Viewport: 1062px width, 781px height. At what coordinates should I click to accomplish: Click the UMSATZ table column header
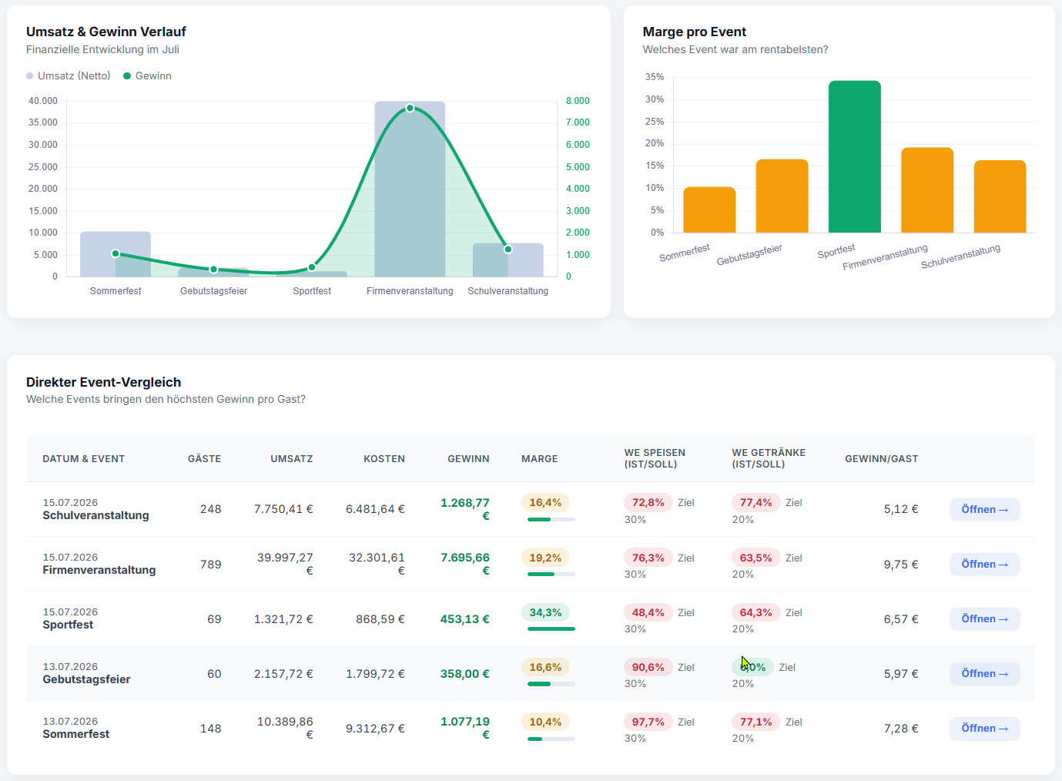[x=292, y=459]
